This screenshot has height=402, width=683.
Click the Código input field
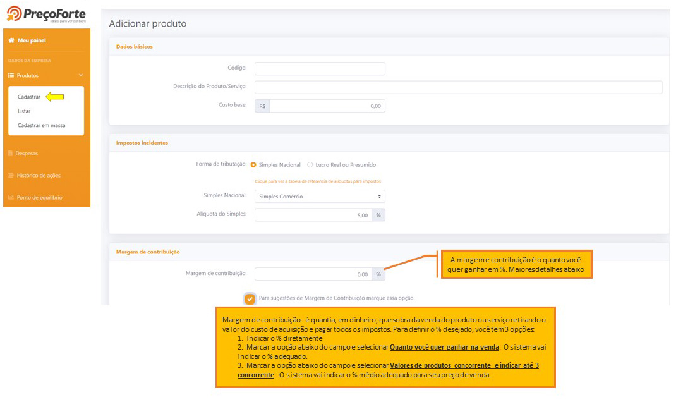pos(320,68)
